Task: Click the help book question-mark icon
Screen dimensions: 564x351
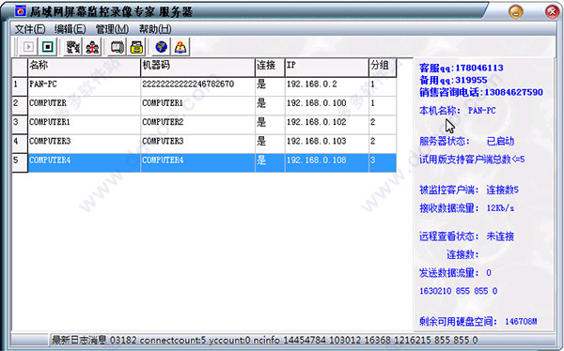Action: pyautogui.click(x=180, y=47)
